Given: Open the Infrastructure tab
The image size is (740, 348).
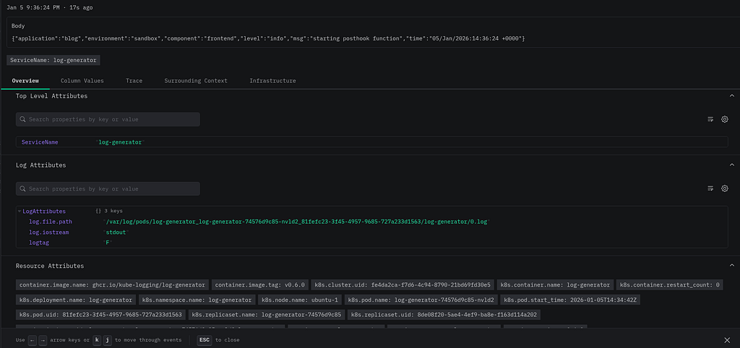Looking at the screenshot, I should coord(272,81).
